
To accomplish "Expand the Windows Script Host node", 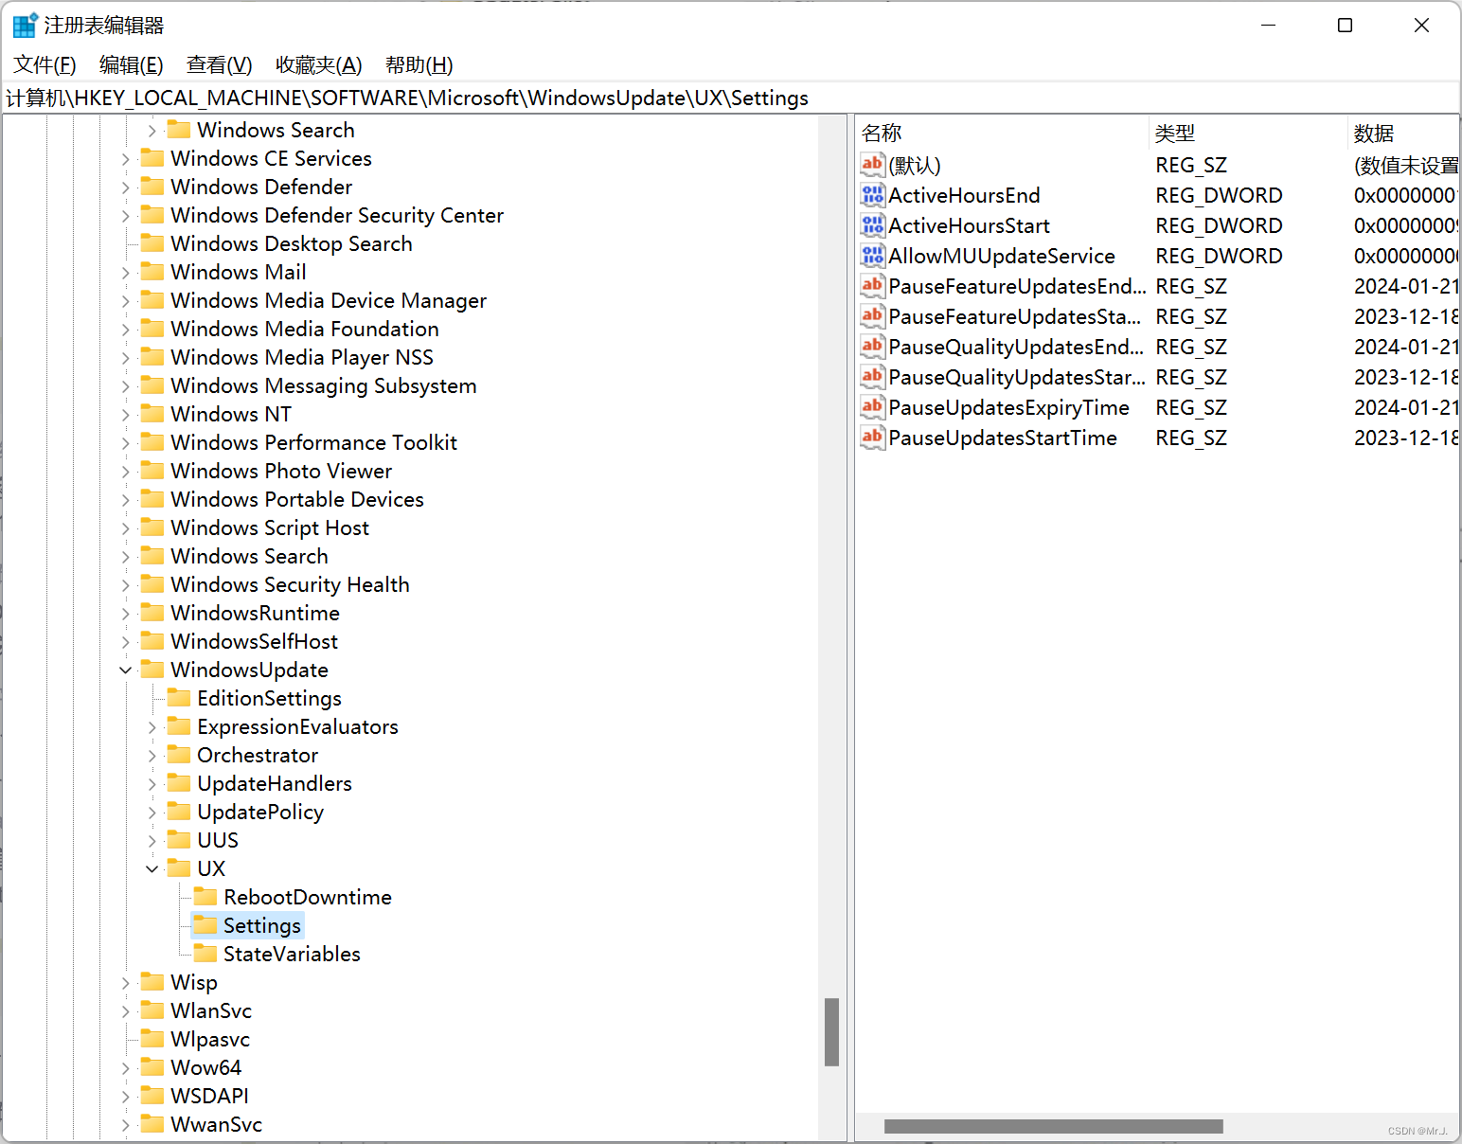I will point(126,528).
